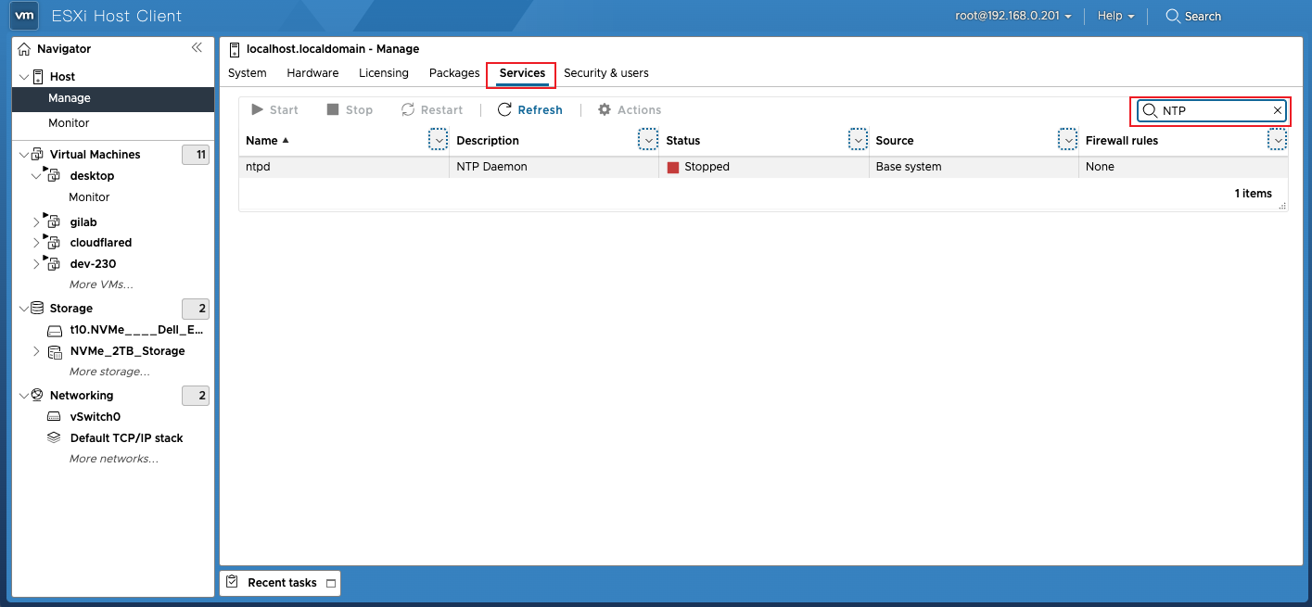Open Monitor under desktop VM
Screen dimensions: 1312x607
coord(89,197)
